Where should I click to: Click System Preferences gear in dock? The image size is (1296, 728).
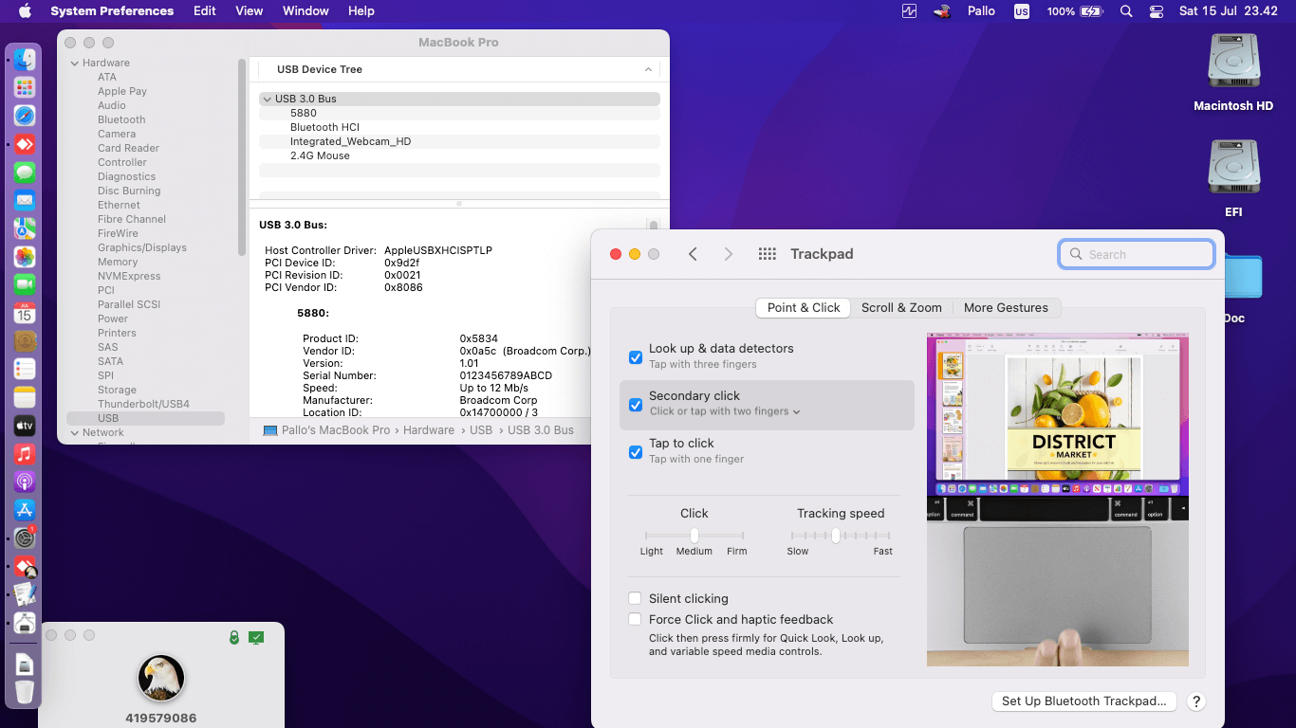tap(25, 538)
